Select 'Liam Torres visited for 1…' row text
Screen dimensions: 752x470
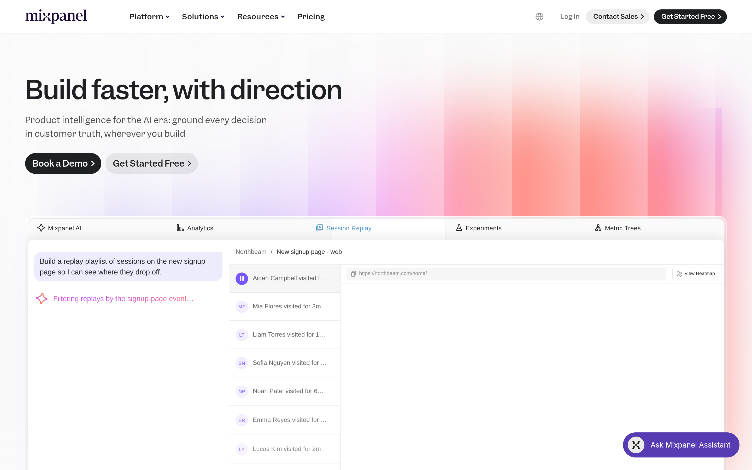click(x=289, y=334)
